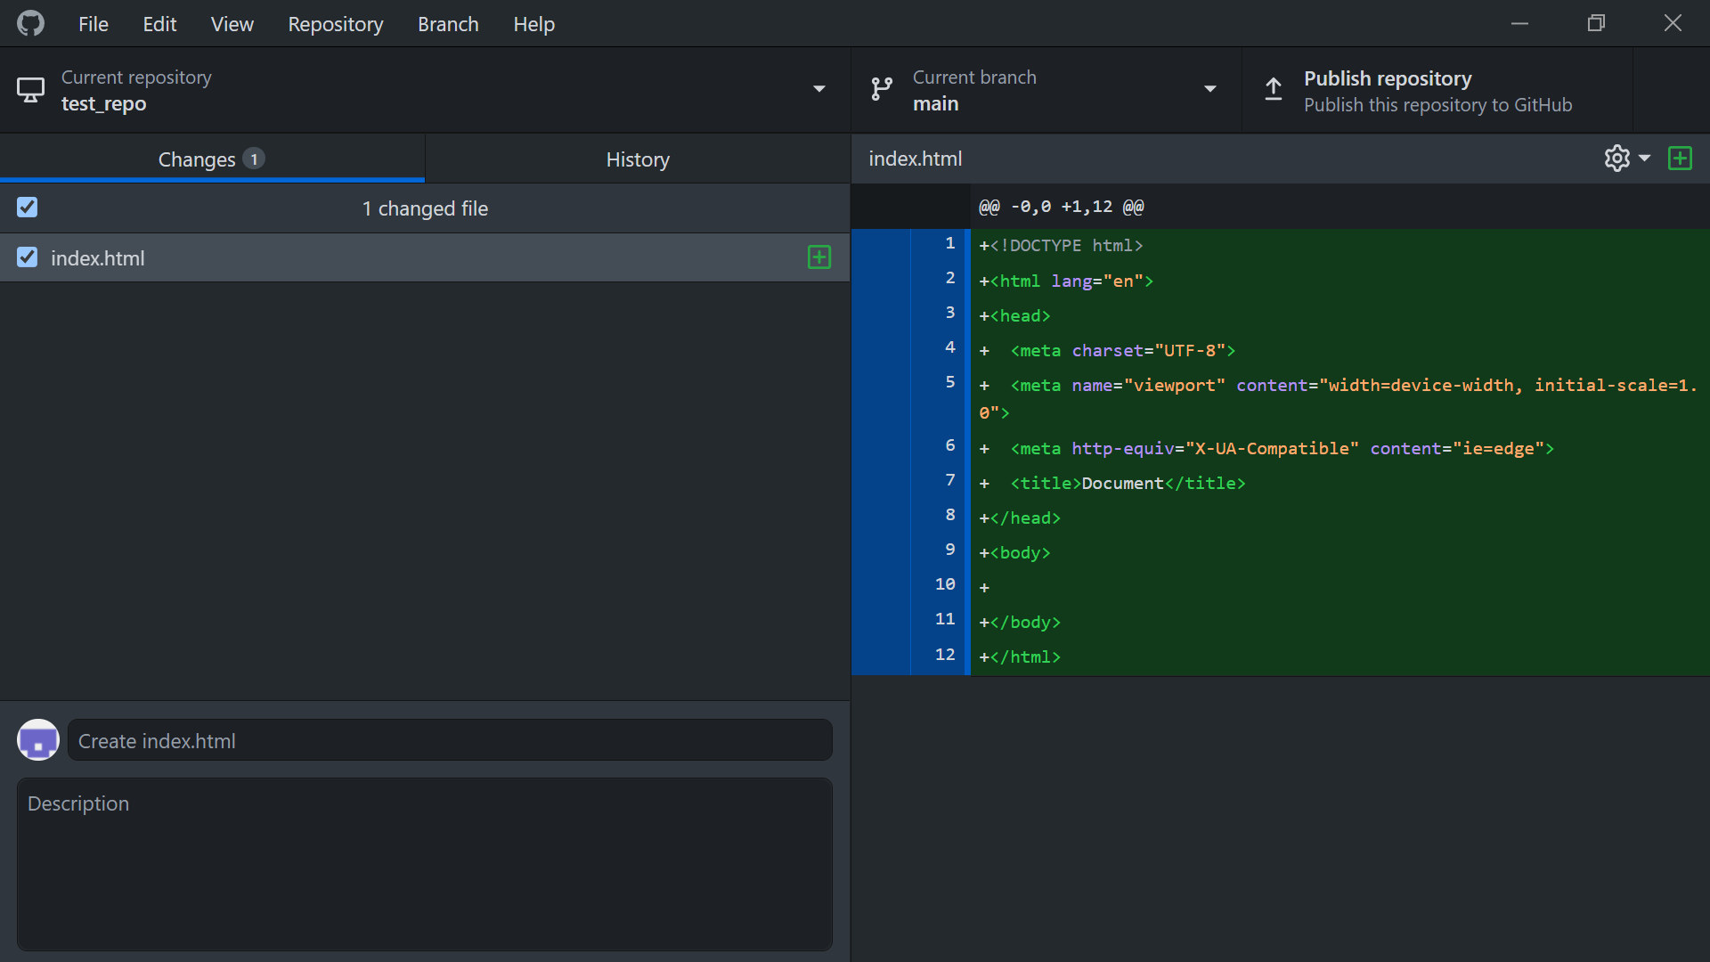Click the expand diff view icon
This screenshot has width=1710, height=962.
(1681, 159)
